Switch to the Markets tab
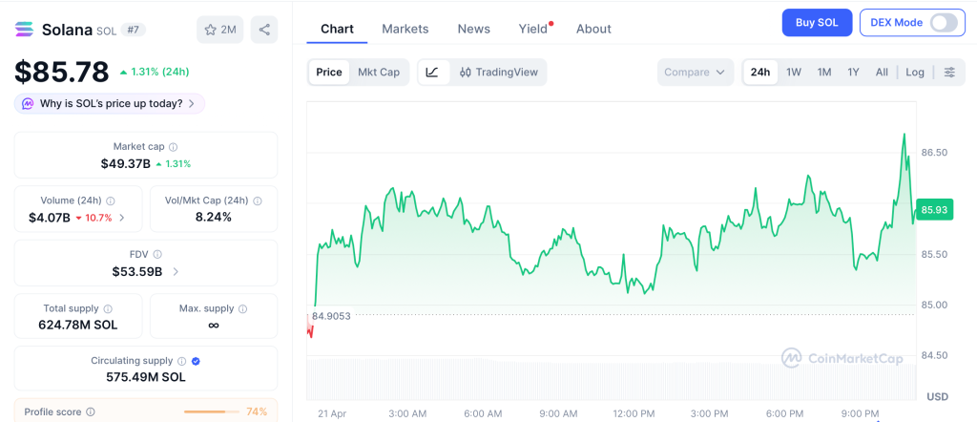The height and width of the screenshot is (422, 977). tap(405, 29)
